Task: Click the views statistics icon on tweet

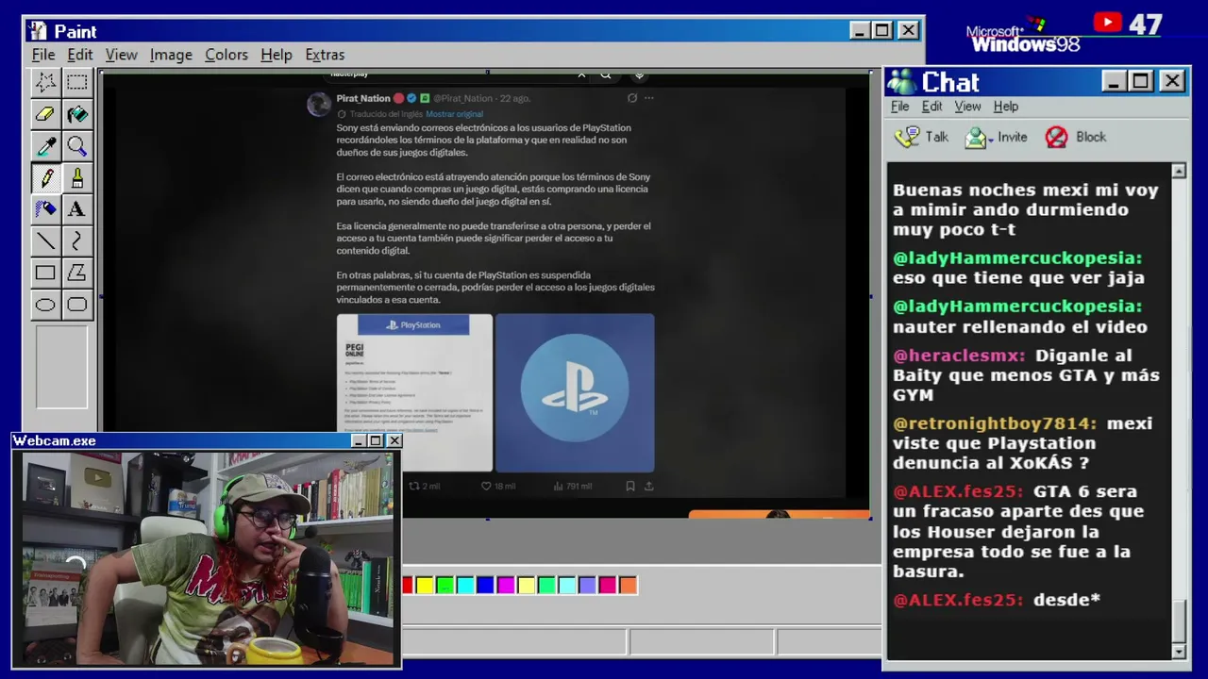Action: pyautogui.click(x=558, y=486)
